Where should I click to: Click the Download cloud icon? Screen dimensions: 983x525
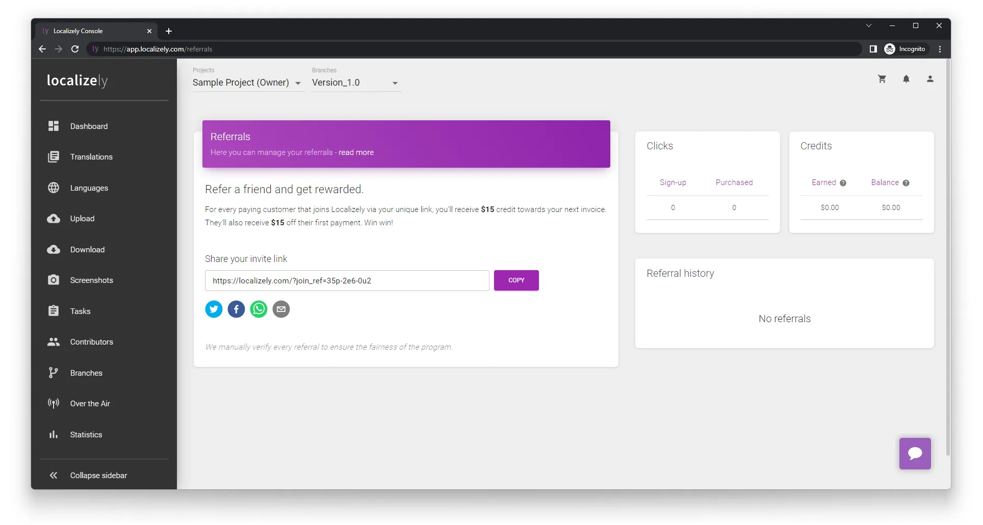pyautogui.click(x=54, y=249)
